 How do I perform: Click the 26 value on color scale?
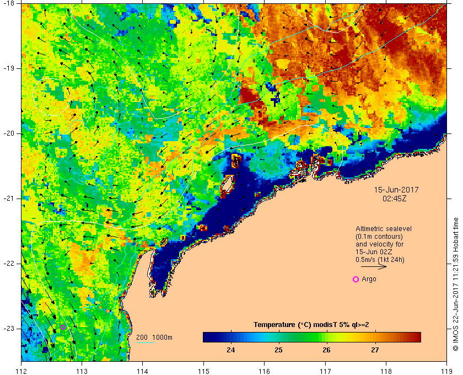click(326, 350)
